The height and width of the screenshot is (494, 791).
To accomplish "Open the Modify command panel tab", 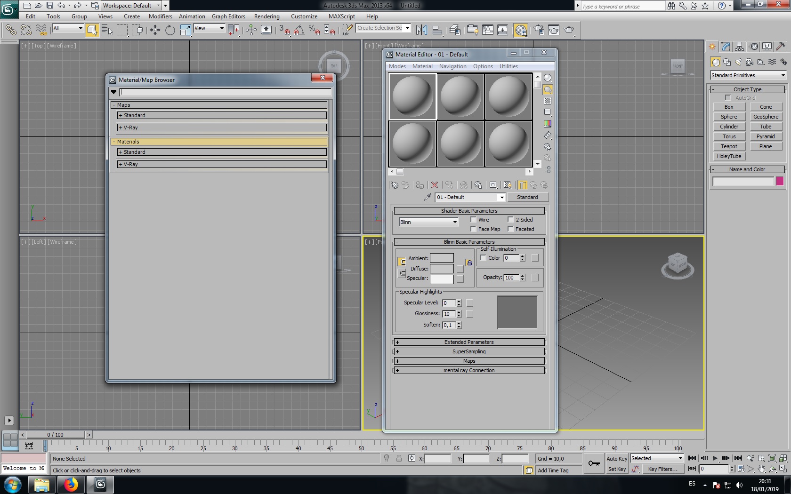I will pos(726,46).
